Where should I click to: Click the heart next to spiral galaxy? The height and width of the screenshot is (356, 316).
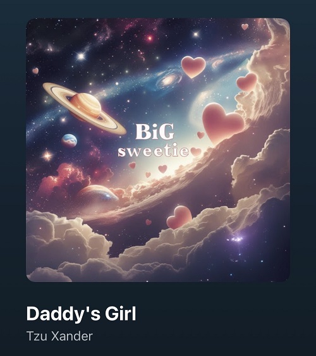(x=193, y=67)
